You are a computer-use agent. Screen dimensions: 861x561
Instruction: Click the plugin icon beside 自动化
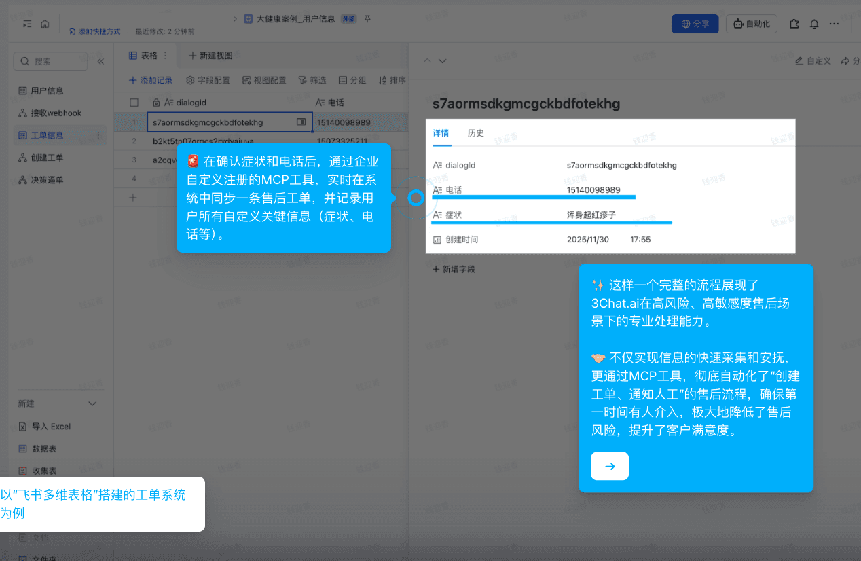click(793, 23)
